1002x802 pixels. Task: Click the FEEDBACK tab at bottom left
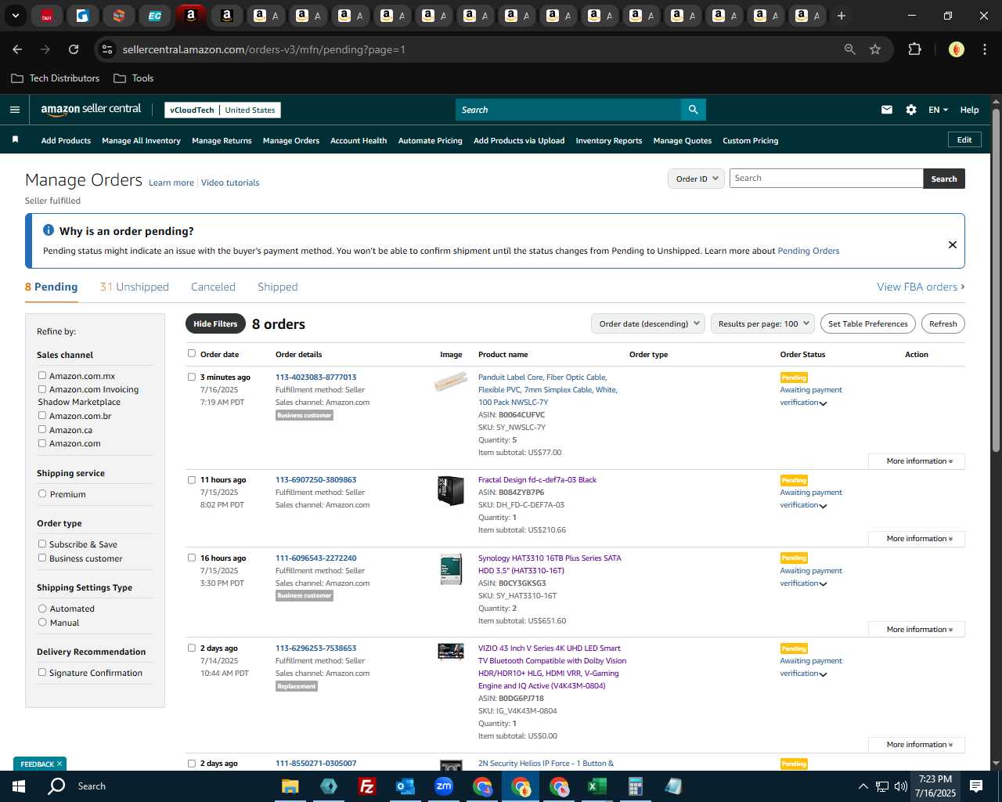[40, 764]
